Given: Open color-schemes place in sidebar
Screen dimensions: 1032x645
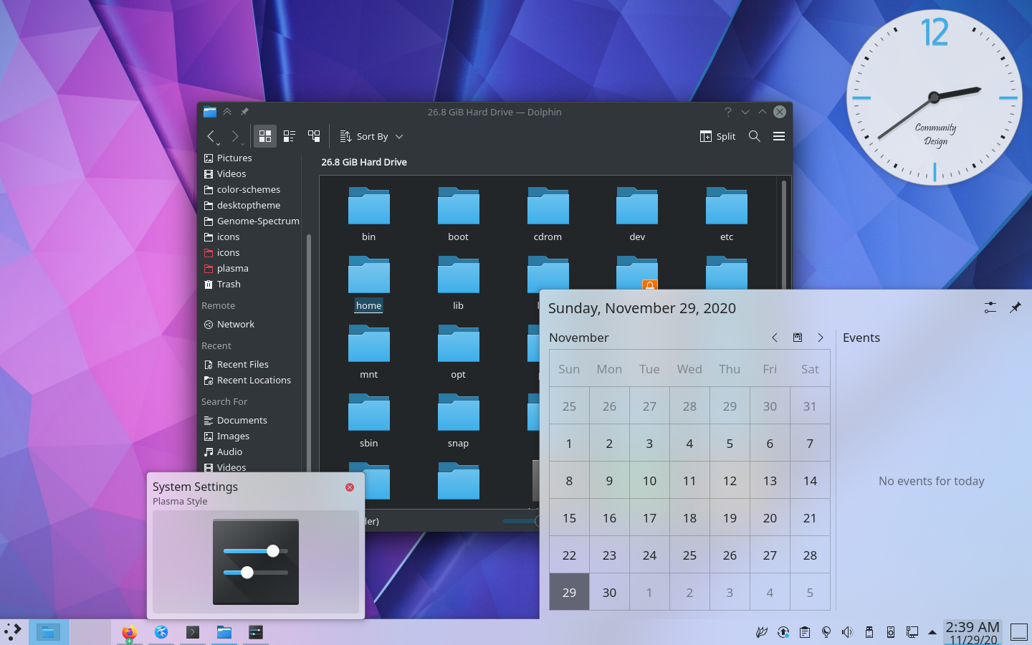Looking at the screenshot, I should pos(250,189).
